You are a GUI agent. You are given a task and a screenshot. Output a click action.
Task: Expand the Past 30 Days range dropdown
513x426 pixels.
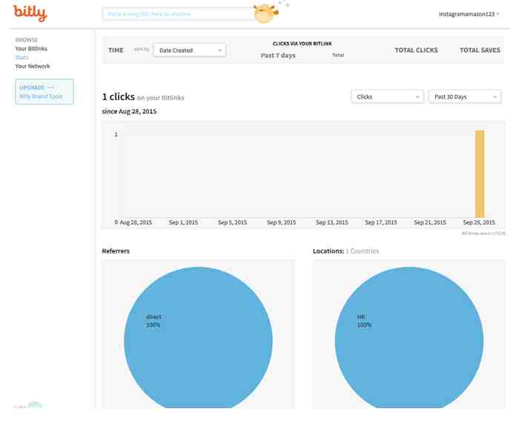pyautogui.click(x=464, y=97)
